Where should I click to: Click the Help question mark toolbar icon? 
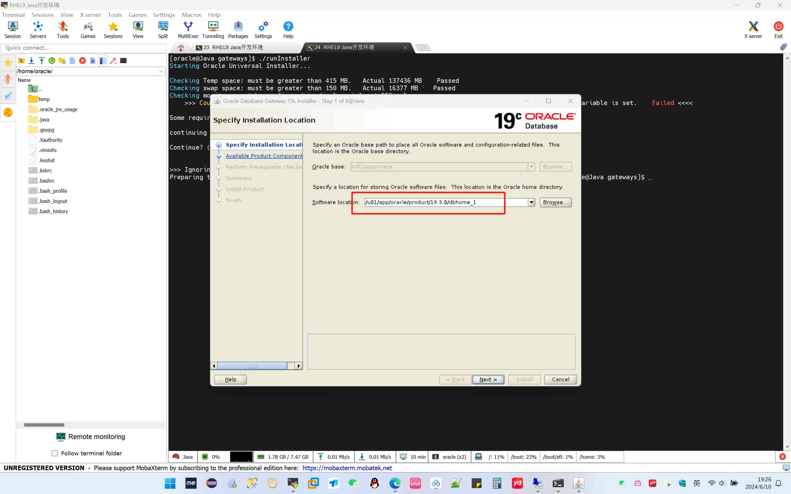pos(288,30)
